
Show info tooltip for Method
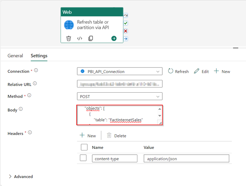pyautogui.click(x=29, y=95)
